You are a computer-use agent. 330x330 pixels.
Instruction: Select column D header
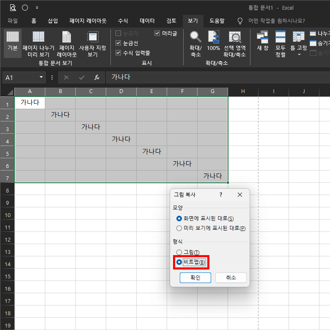121,91
